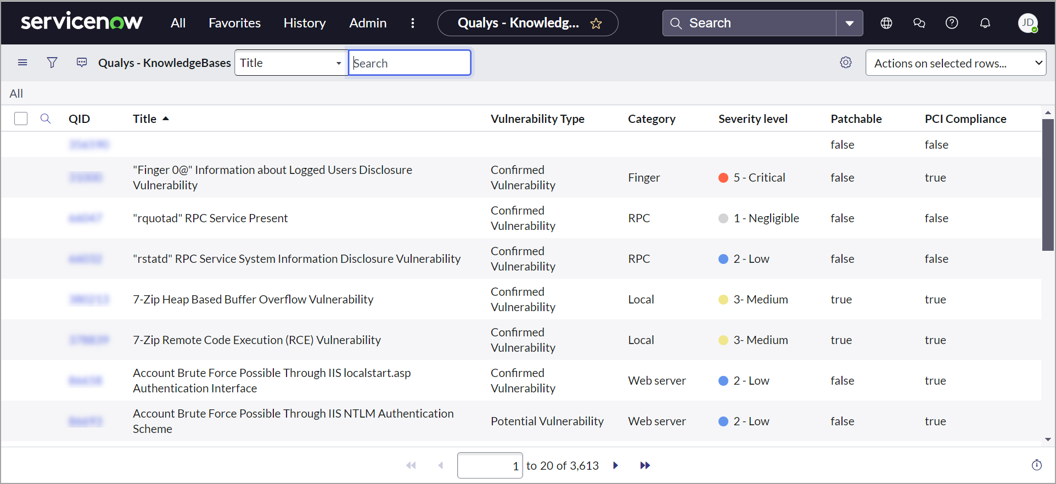Viewport: 1056px width, 484px height.
Task: Open the notifications bell
Action: point(985,23)
